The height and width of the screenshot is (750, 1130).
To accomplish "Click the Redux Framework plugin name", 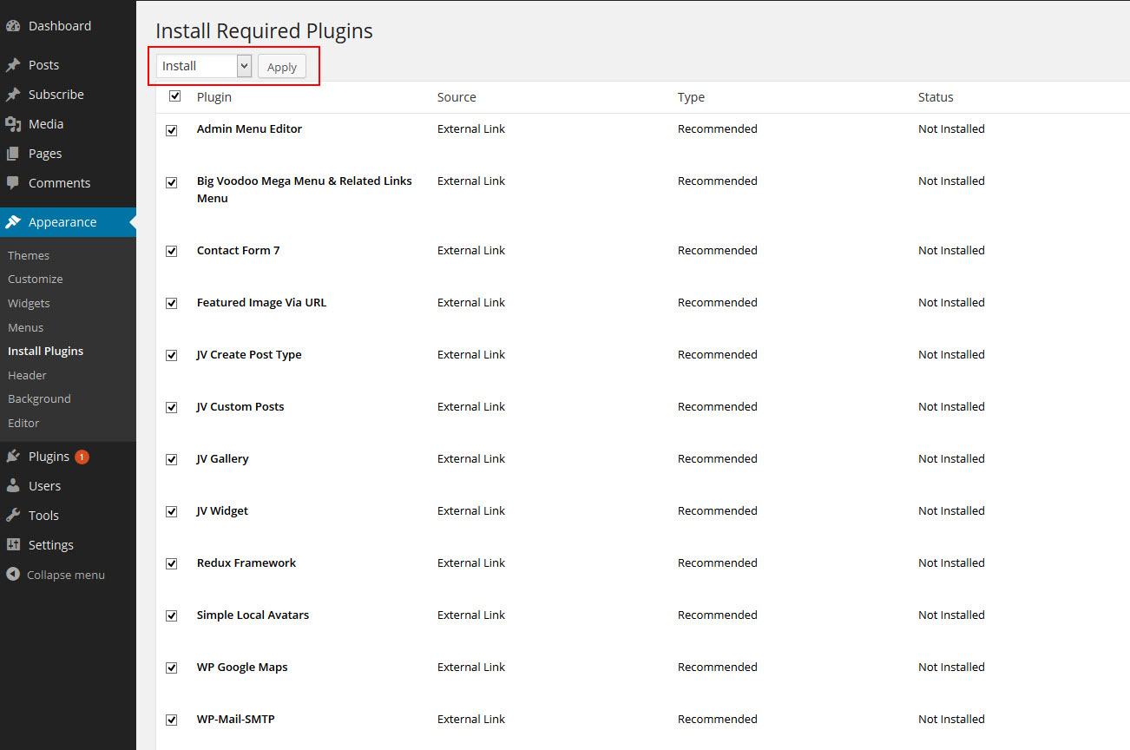I will pos(246,562).
